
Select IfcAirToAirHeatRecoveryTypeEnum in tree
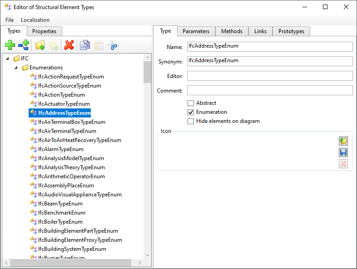[79, 140]
